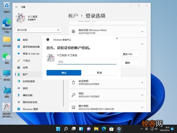177x133 pixels.
Task: Go back with the Settings back arrow
Action: click(17, 7)
